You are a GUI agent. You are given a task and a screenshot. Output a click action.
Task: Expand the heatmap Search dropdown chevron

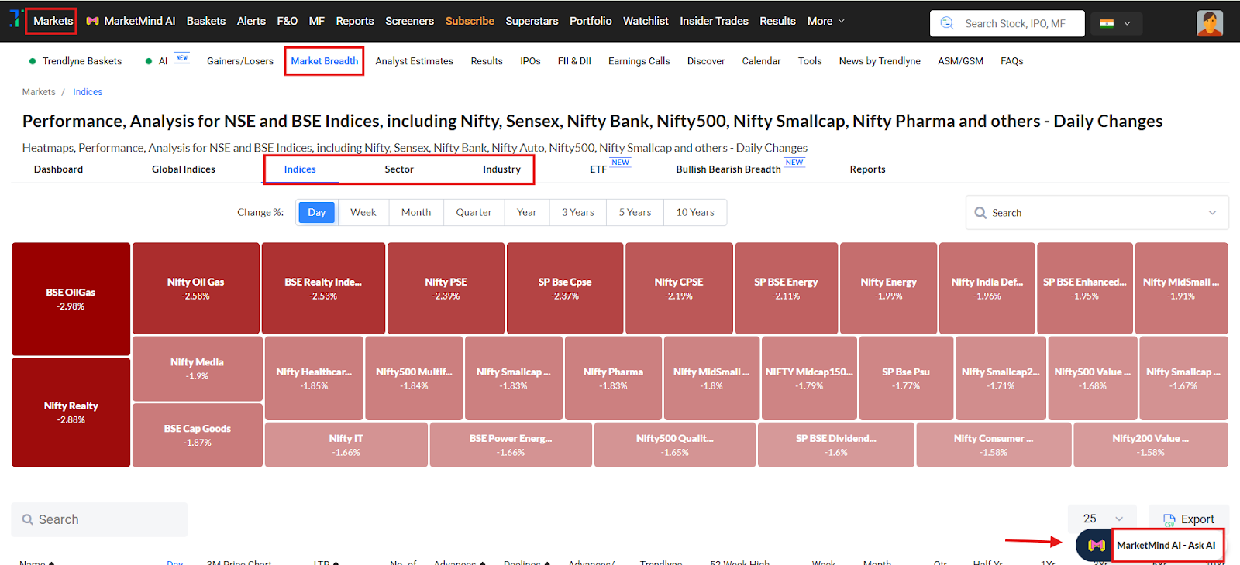coord(1212,213)
